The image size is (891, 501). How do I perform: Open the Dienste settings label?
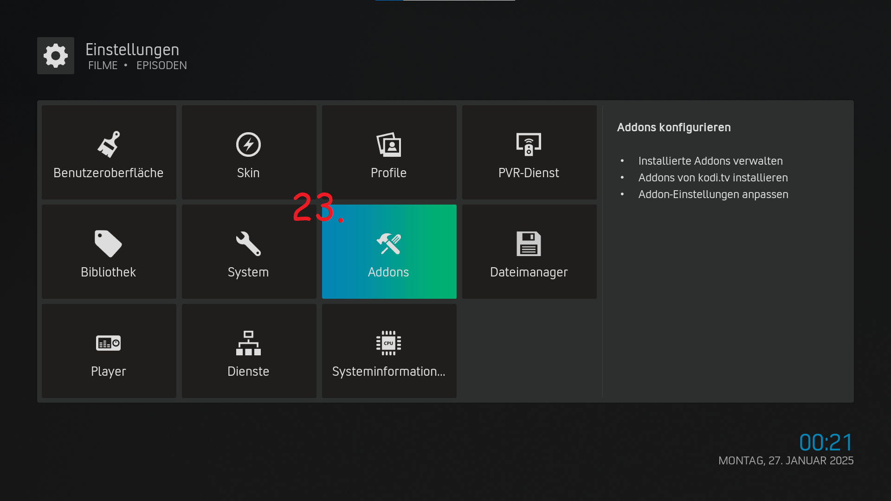click(248, 372)
